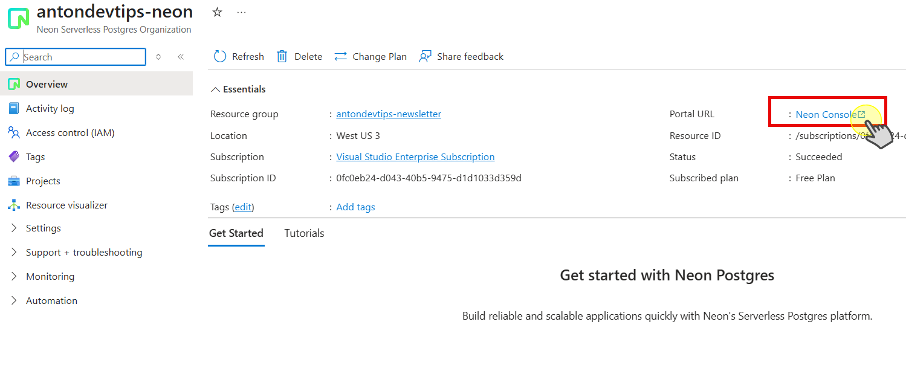Collapse the sidebar with the double chevron

(x=180, y=57)
